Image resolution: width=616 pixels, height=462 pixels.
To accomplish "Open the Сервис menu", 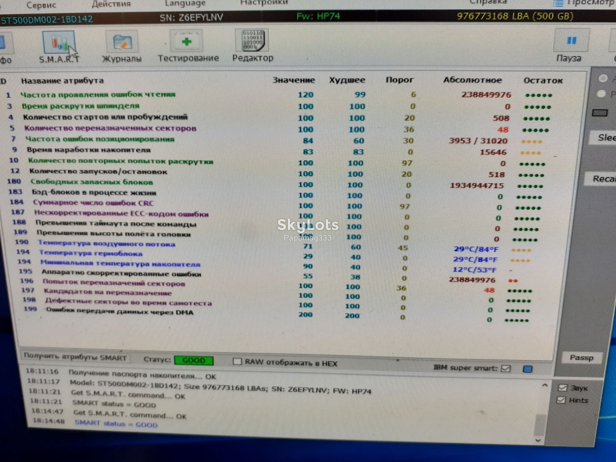I will point(41,5).
